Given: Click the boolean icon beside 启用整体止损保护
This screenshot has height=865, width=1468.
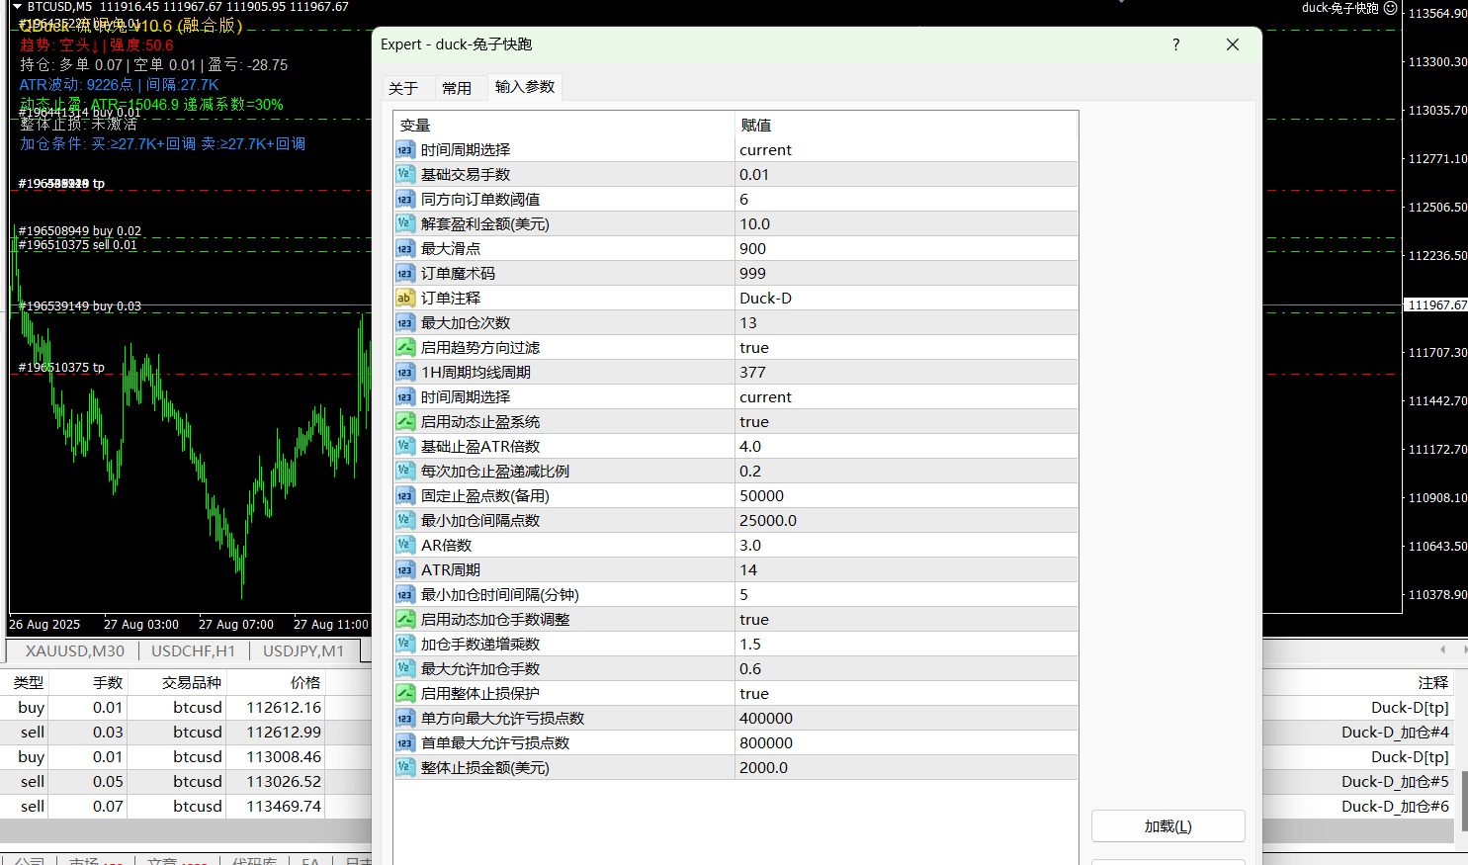Looking at the screenshot, I should pyautogui.click(x=405, y=693).
